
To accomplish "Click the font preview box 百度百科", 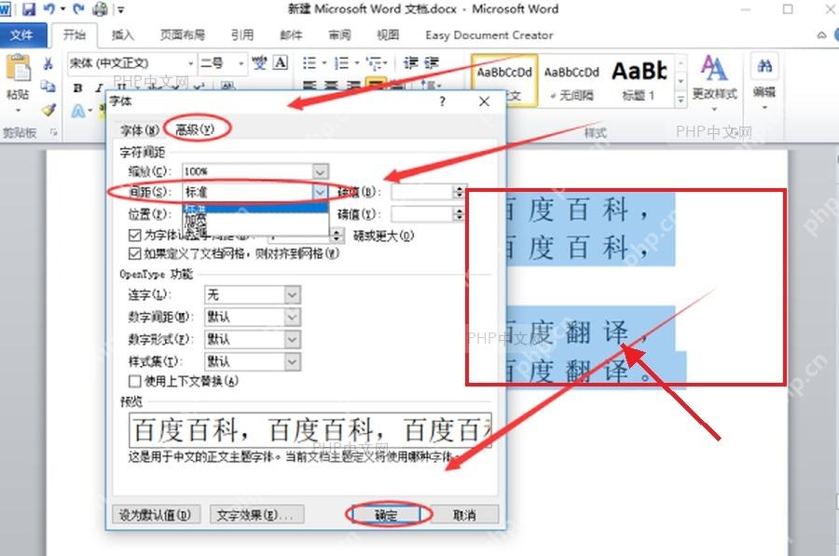I will coord(309,430).
